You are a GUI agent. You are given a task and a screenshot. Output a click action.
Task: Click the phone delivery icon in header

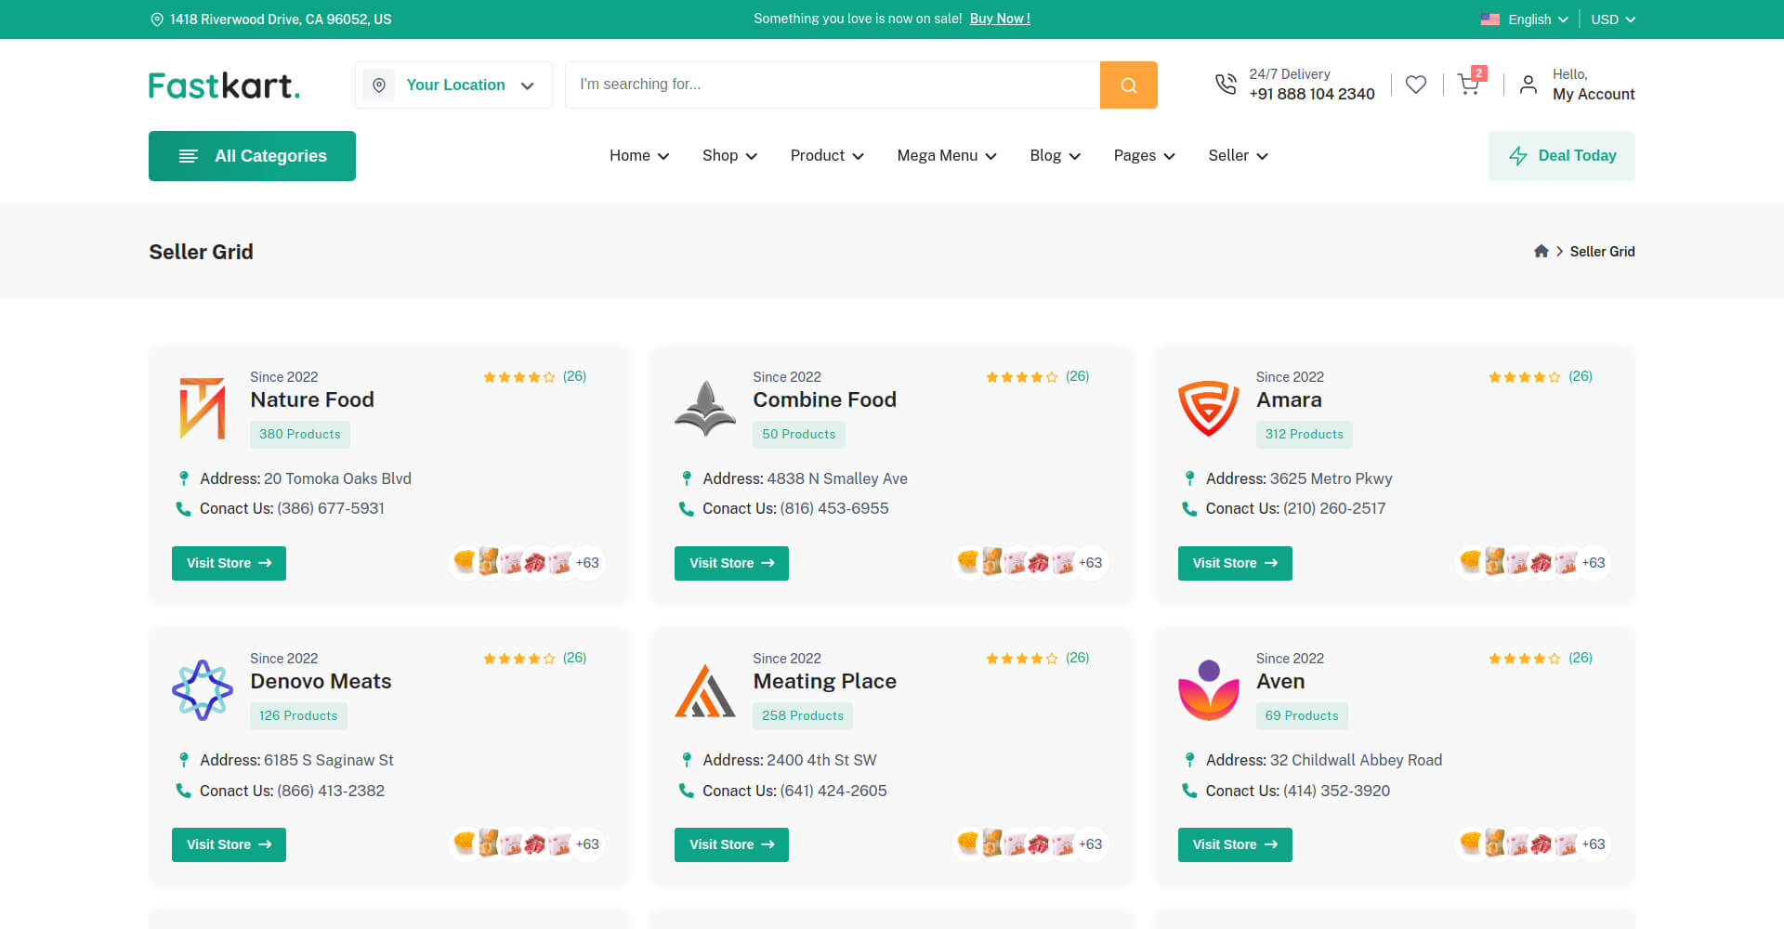(x=1226, y=85)
